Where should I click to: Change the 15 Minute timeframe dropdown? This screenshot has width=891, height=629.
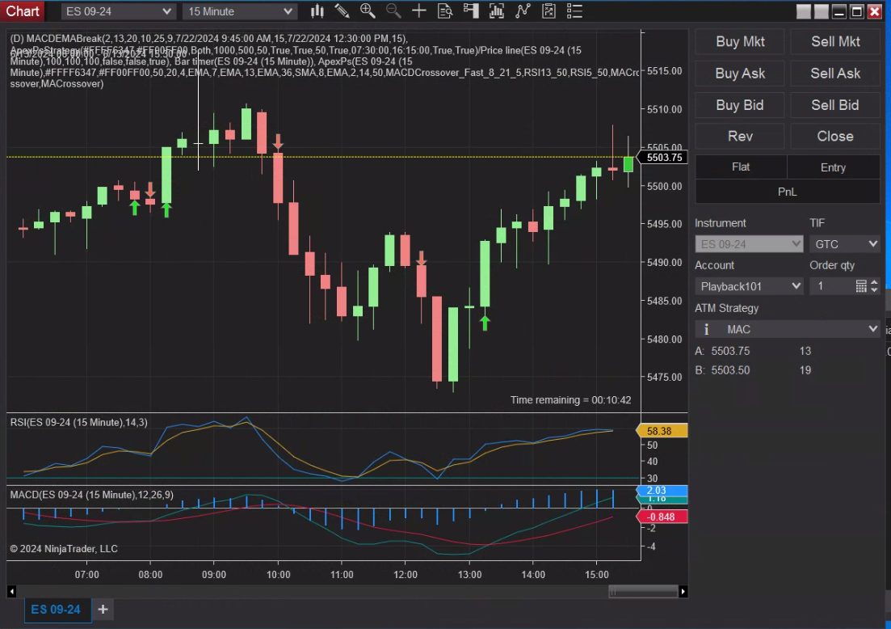tap(239, 11)
